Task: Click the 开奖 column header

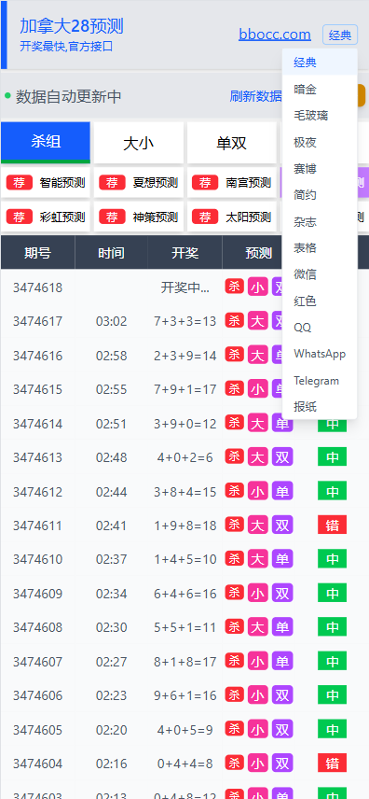Action: click(184, 253)
